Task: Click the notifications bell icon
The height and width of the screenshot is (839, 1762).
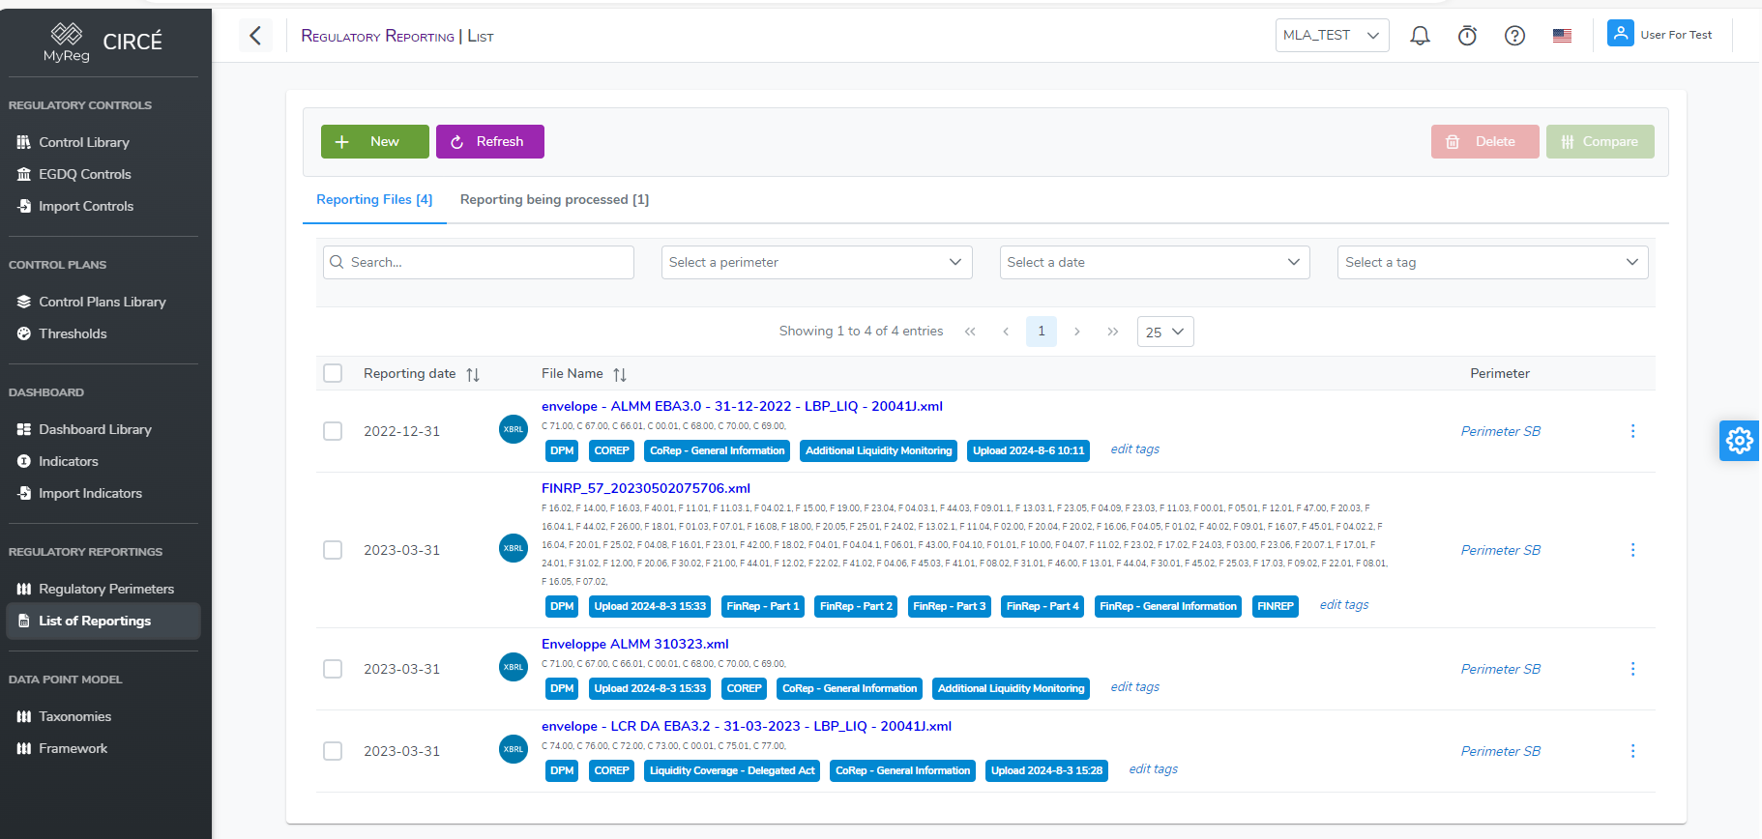Action: pyautogui.click(x=1420, y=36)
